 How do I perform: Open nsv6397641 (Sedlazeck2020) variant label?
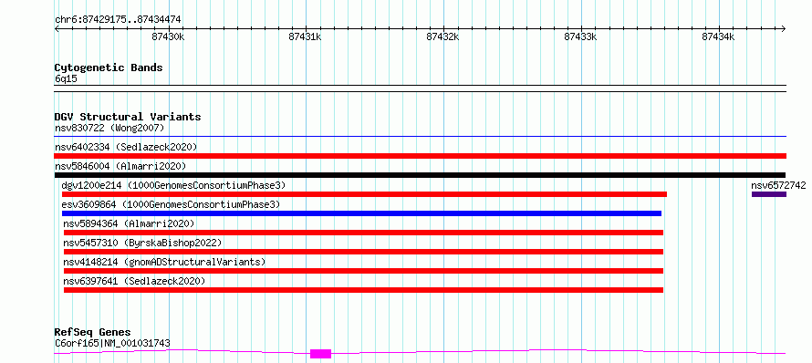[x=134, y=281]
